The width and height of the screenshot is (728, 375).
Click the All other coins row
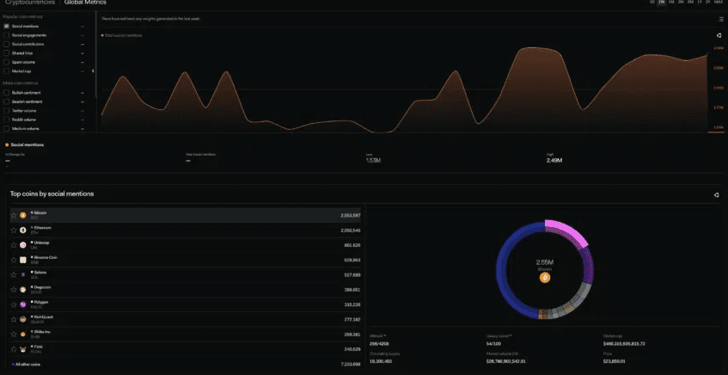point(186,365)
